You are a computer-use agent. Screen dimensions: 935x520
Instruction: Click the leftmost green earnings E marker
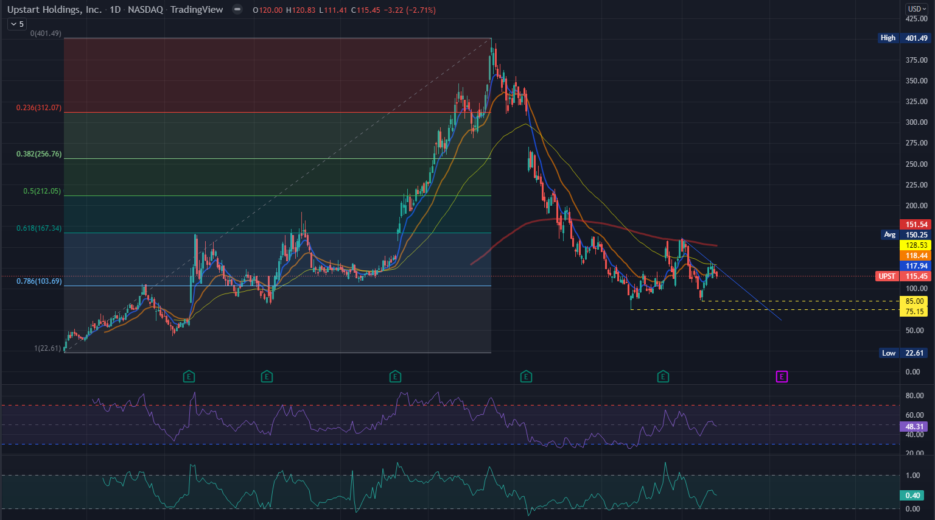point(189,376)
